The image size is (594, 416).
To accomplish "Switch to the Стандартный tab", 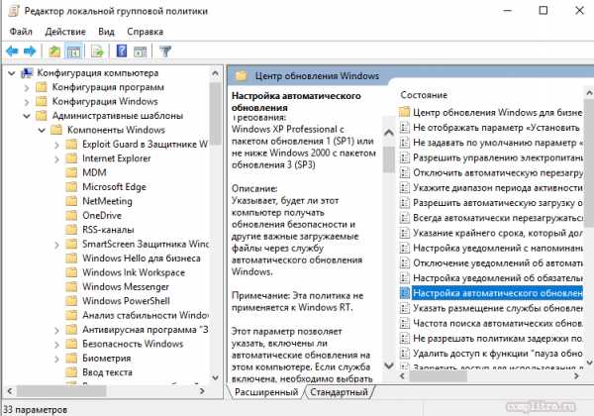I will pyautogui.click(x=339, y=392).
